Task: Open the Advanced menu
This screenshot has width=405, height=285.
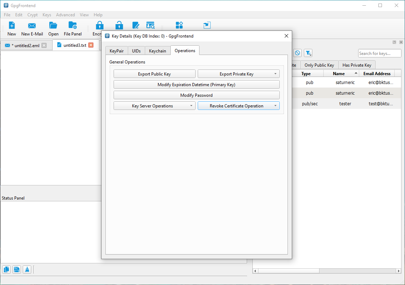Action: coord(65,15)
